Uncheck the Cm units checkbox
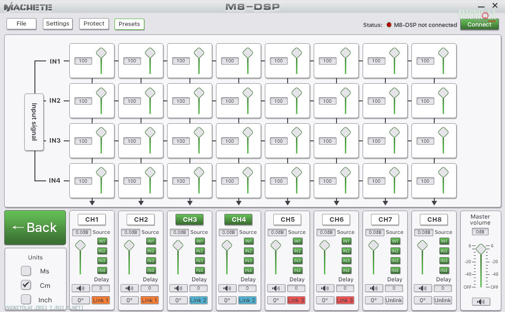The image size is (505, 312). tap(26, 285)
